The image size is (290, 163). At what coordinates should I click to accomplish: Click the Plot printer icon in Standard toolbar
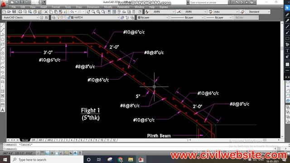20,12
